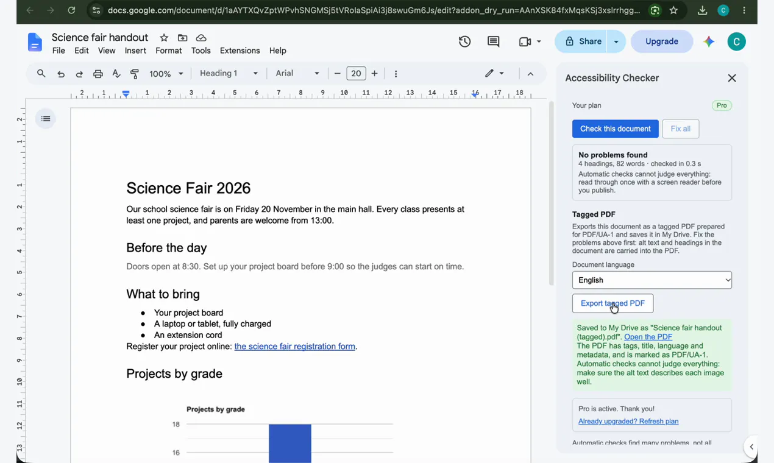Open the science fair registration form link
774x463 pixels.
[295, 347]
